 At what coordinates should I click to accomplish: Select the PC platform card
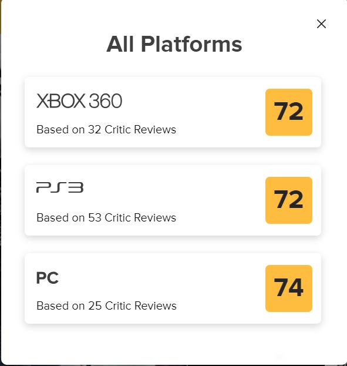(x=173, y=288)
